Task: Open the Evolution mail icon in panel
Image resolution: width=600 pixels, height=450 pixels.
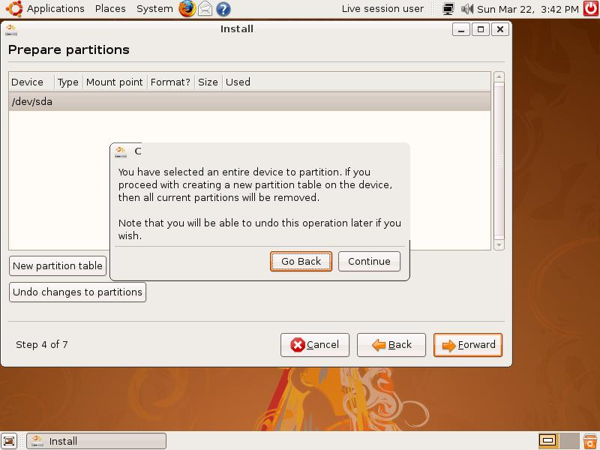Action: tap(205, 9)
